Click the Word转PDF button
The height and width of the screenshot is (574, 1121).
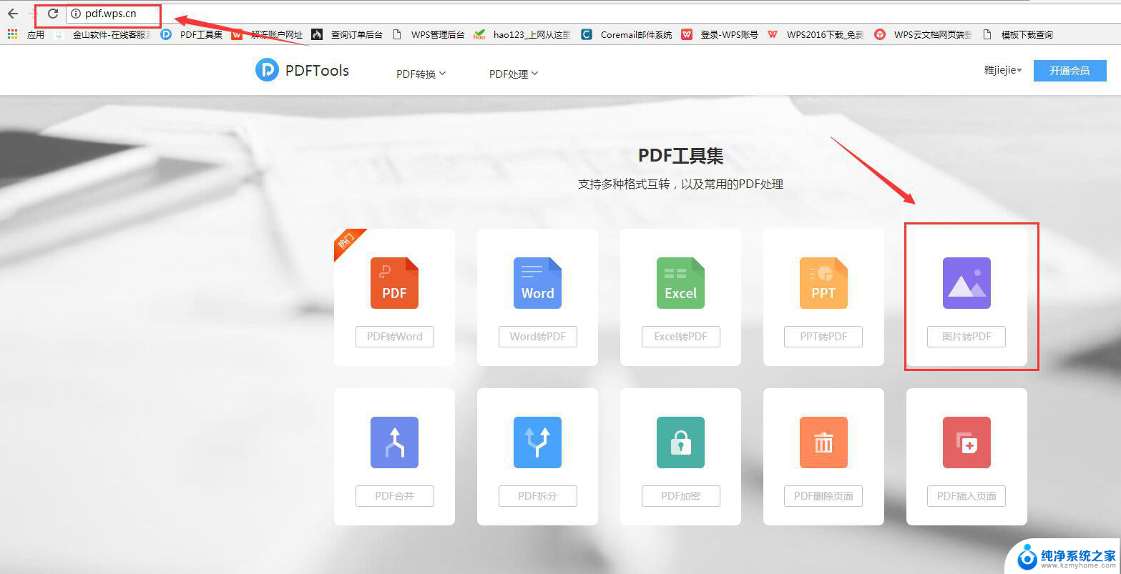[538, 337]
